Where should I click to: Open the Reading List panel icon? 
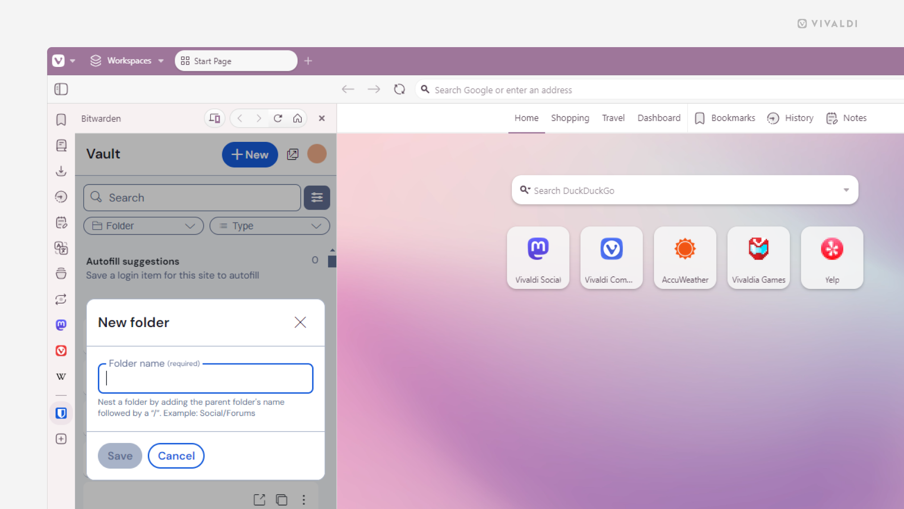coord(61,145)
